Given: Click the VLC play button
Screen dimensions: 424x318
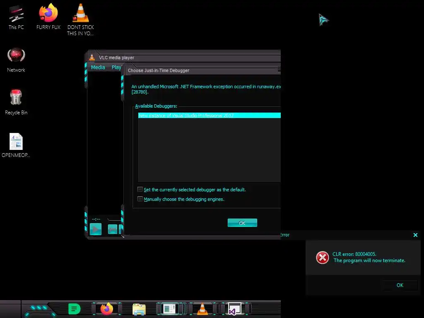Looking at the screenshot, I should click(96, 229).
